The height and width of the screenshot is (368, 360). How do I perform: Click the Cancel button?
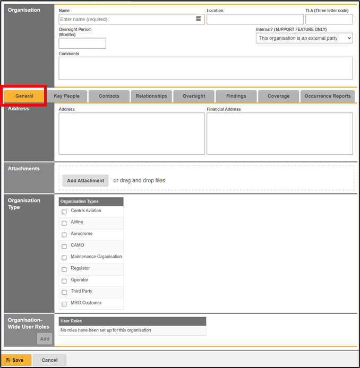coord(49,360)
